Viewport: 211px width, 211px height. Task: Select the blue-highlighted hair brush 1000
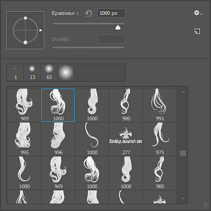click(x=58, y=105)
